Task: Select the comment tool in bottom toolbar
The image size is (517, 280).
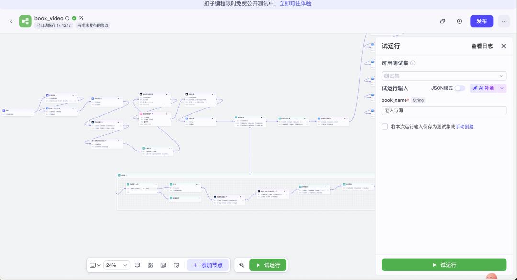Action: [x=137, y=265]
